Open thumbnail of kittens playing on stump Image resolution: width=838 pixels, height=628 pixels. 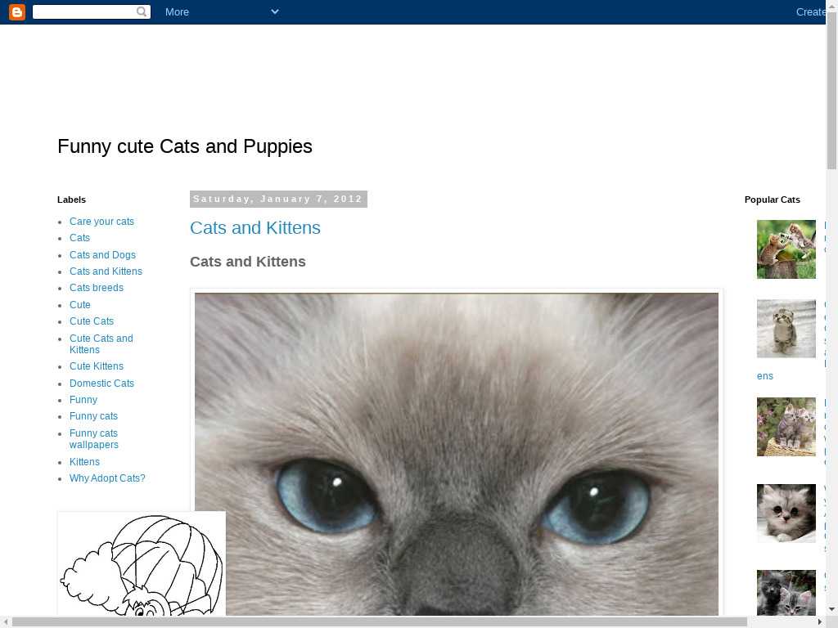point(786,249)
